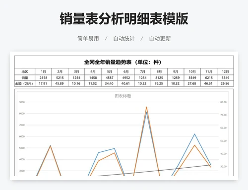
Task: Select amount cell 10.22
Action: click(142, 83)
